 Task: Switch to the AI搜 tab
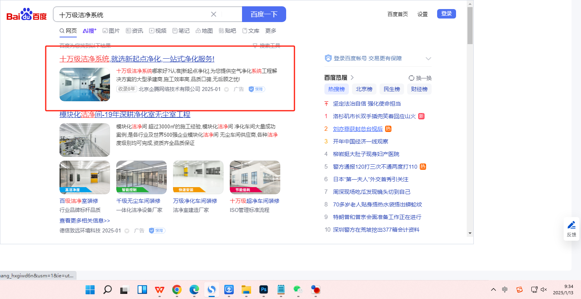click(x=89, y=31)
